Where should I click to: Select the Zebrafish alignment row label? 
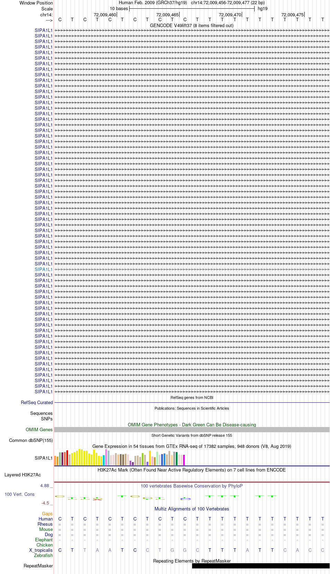[x=43, y=555]
